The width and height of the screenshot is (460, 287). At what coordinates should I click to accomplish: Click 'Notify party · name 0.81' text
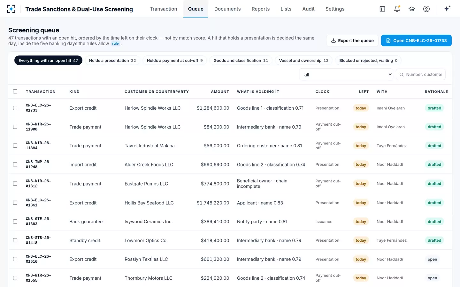pyautogui.click(x=262, y=222)
